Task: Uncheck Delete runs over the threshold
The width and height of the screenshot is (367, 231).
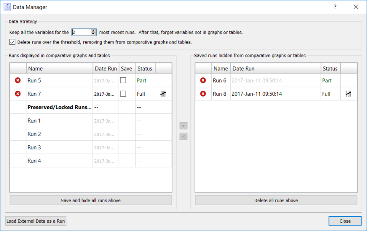Action: [x=12, y=42]
